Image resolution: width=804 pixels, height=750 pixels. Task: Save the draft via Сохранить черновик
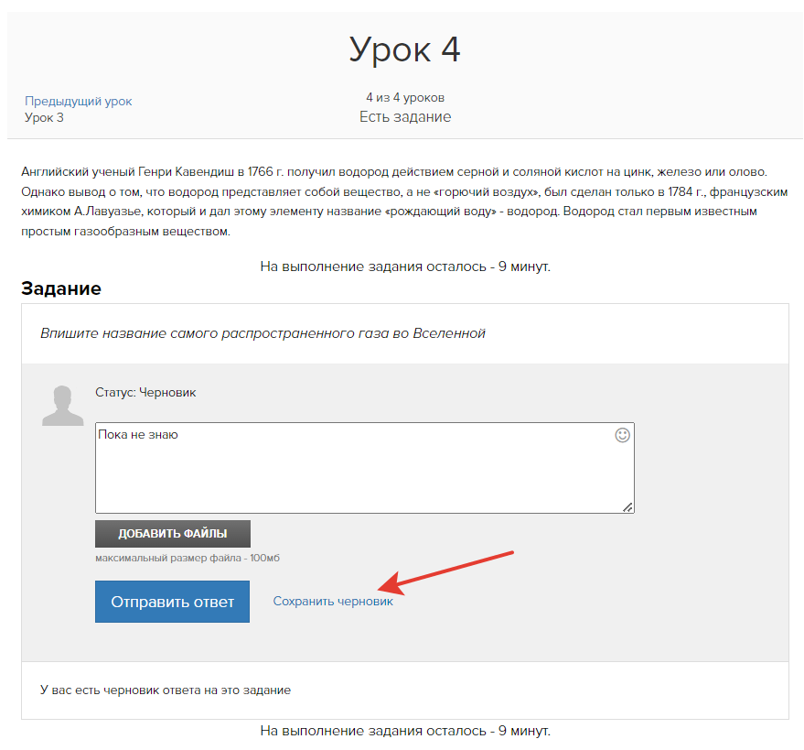pyautogui.click(x=333, y=601)
